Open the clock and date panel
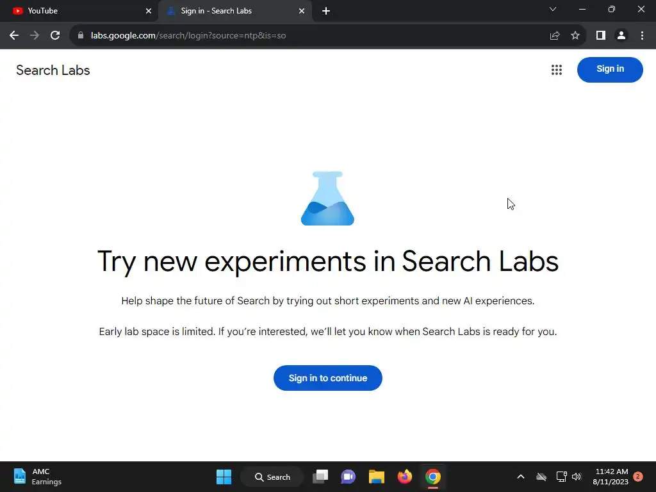The height and width of the screenshot is (492, 656). click(x=611, y=477)
